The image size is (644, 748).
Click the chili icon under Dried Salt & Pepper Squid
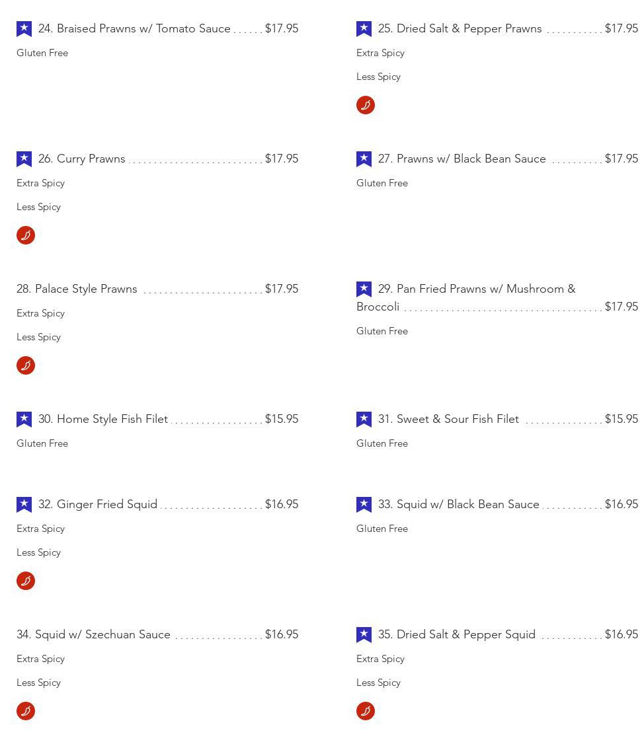click(366, 711)
